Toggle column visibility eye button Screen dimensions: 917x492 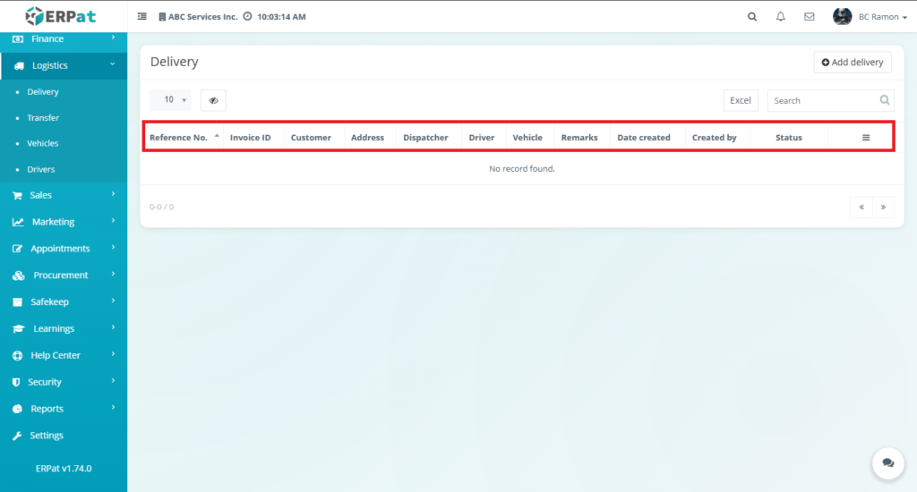[213, 101]
